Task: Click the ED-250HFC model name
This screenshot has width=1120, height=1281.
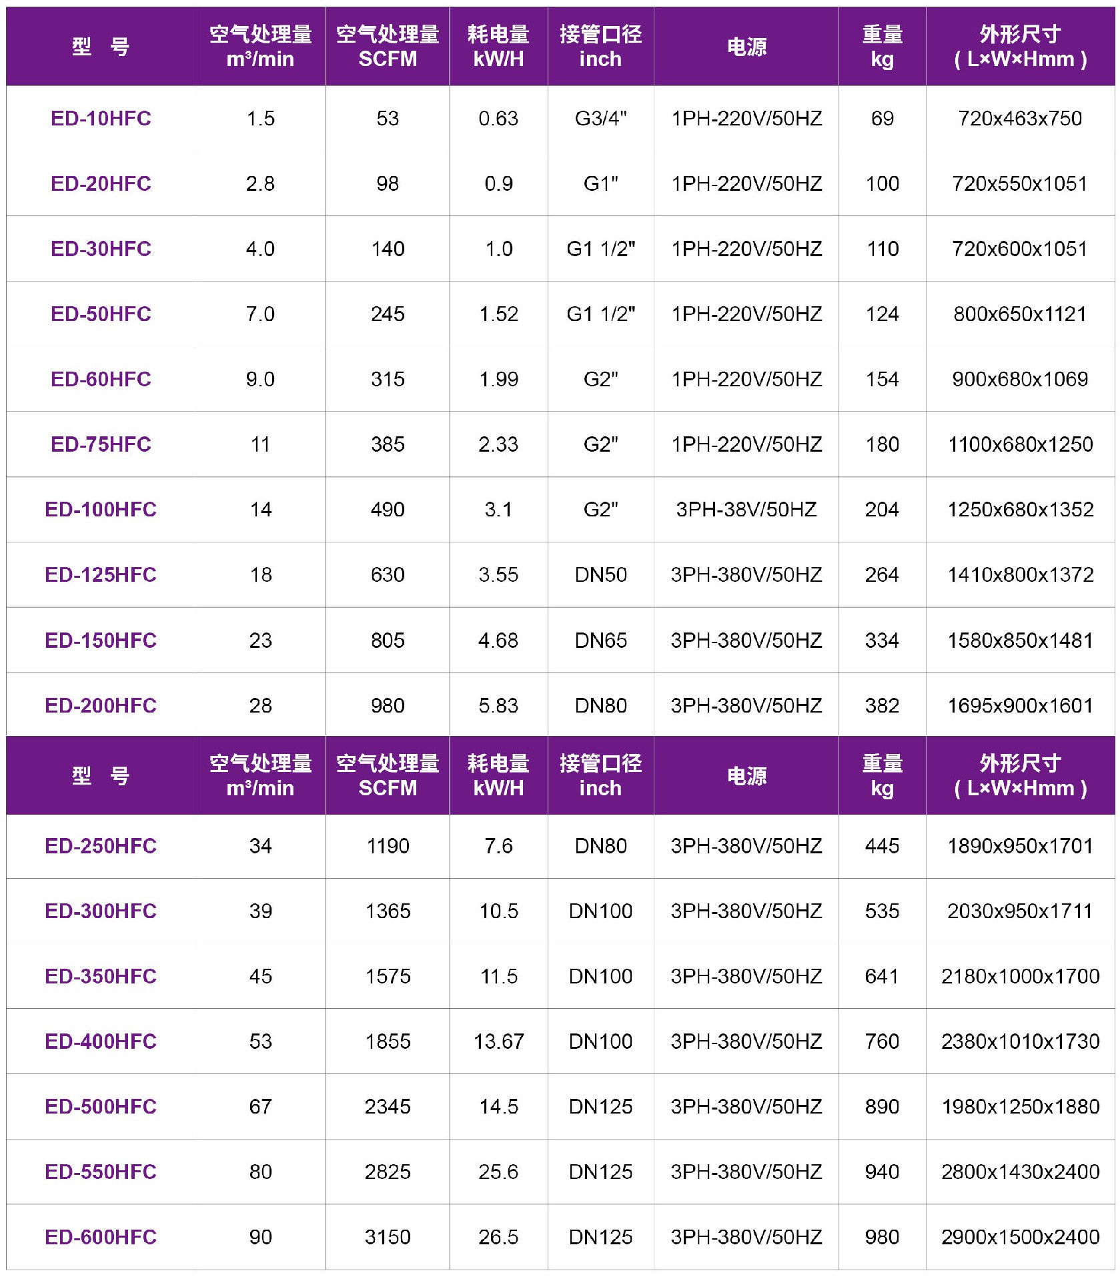Action: pyautogui.click(x=101, y=846)
